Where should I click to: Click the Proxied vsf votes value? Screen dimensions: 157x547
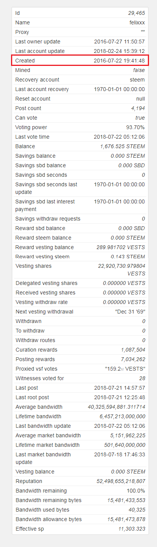125,369
